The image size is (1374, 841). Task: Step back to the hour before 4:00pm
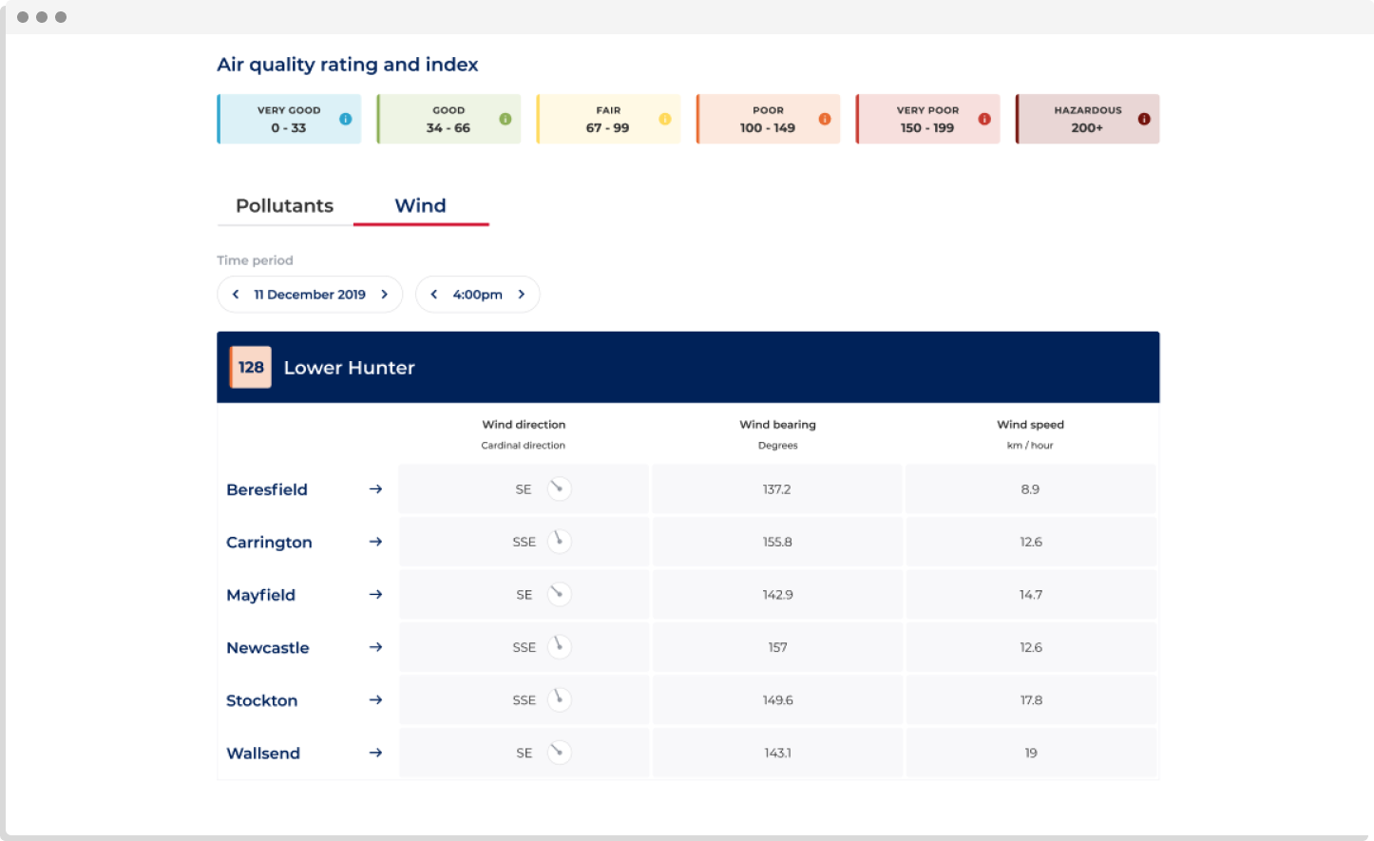click(x=434, y=295)
